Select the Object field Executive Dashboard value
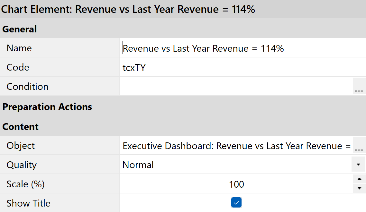 tap(236, 146)
